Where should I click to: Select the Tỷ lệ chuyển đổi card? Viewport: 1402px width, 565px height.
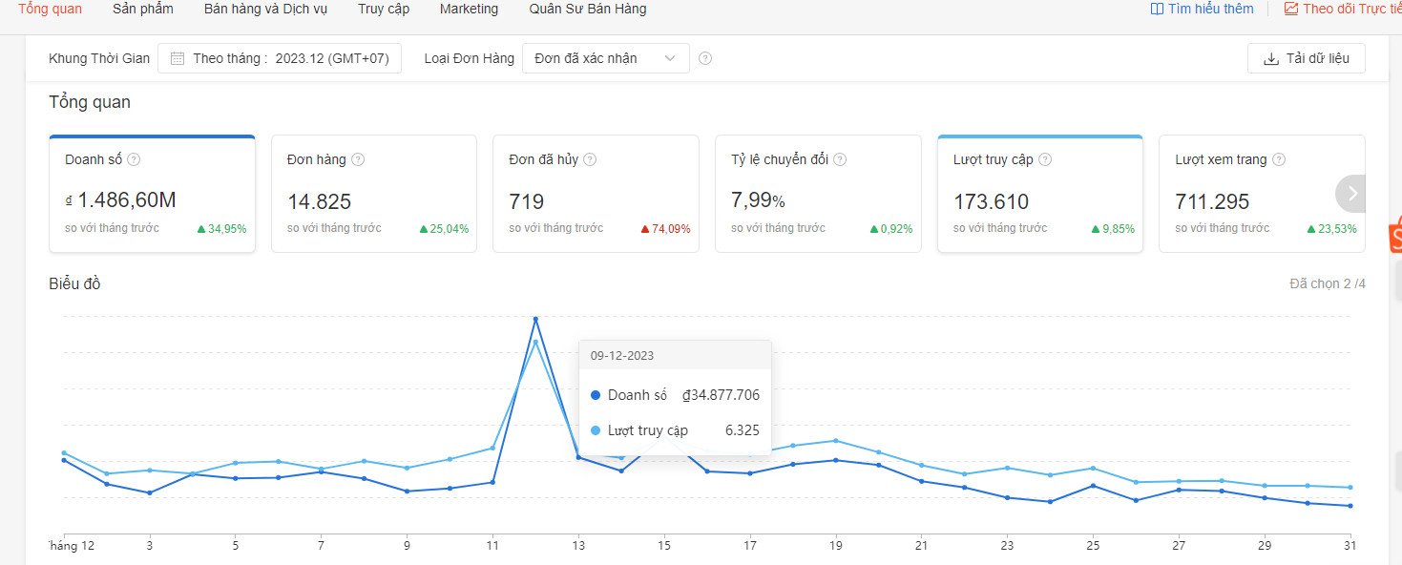click(x=817, y=195)
